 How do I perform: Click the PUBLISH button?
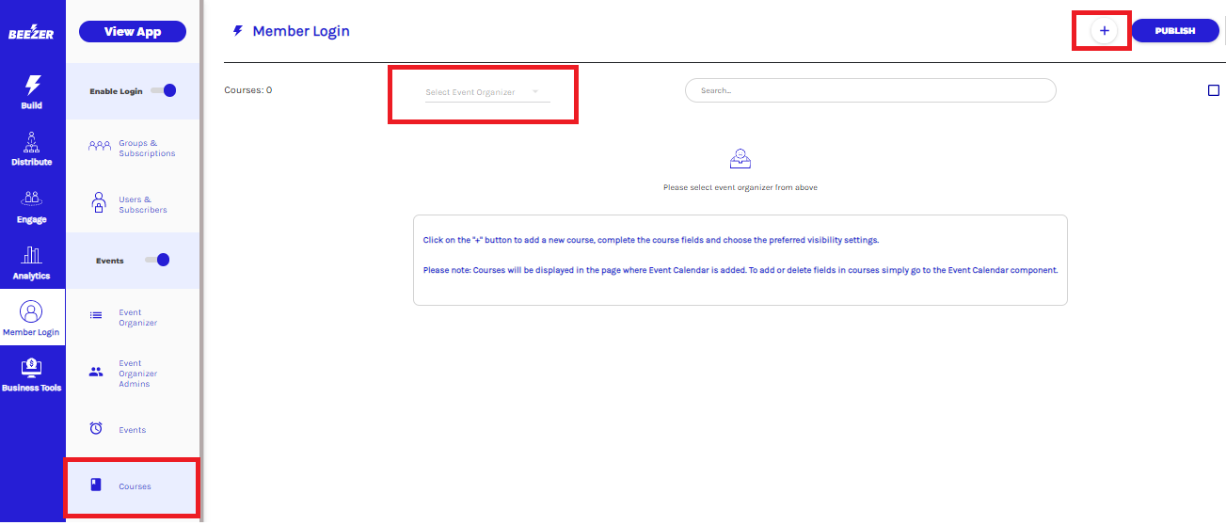pos(1175,31)
